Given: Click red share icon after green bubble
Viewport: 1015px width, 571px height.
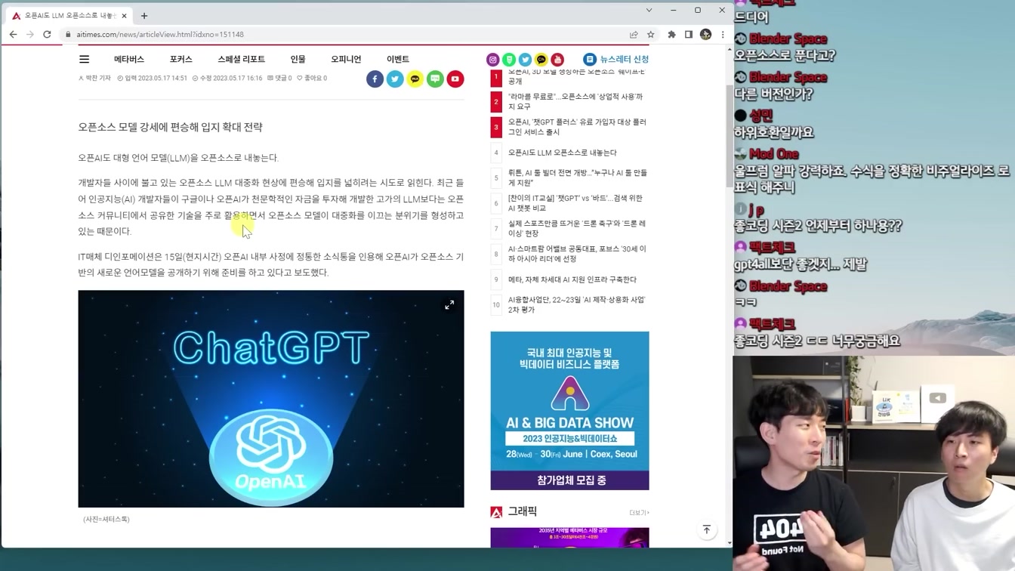Looking at the screenshot, I should 455,79.
